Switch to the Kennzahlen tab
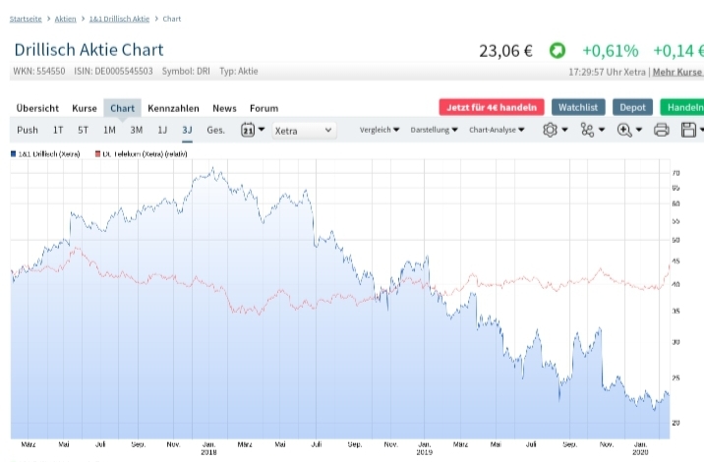Image resolution: width=704 pixels, height=462 pixels. coord(174,108)
